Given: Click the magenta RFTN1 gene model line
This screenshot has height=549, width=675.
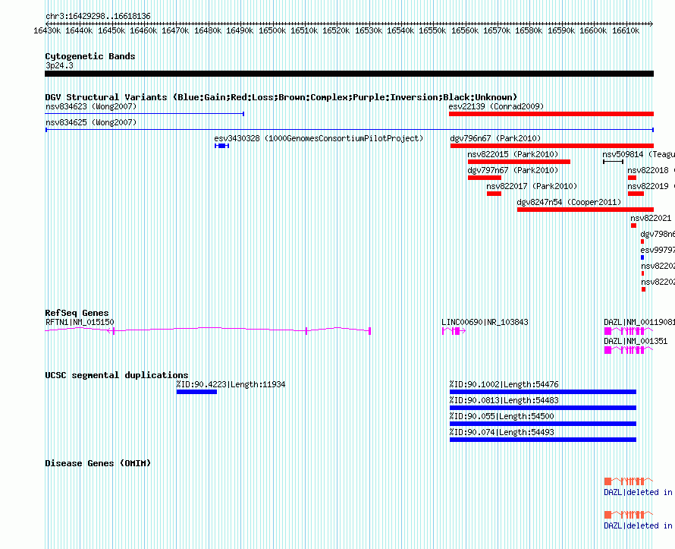Looking at the screenshot, I should point(208,330).
